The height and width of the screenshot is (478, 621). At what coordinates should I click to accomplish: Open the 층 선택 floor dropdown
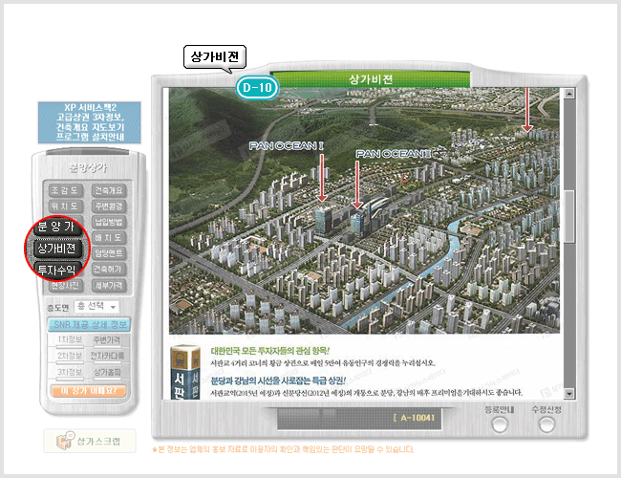click(x=96, y=307)
